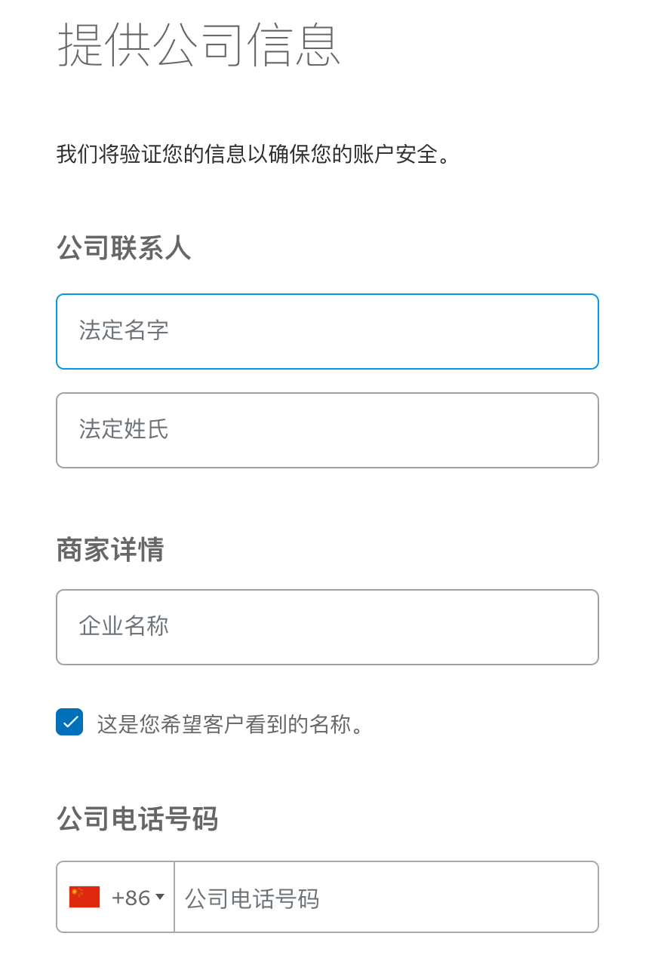Click the Chinese flag icon

tap(83, 896)
